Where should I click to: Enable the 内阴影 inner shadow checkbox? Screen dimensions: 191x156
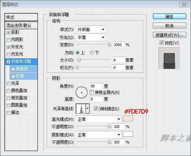(x=8, y=40)
